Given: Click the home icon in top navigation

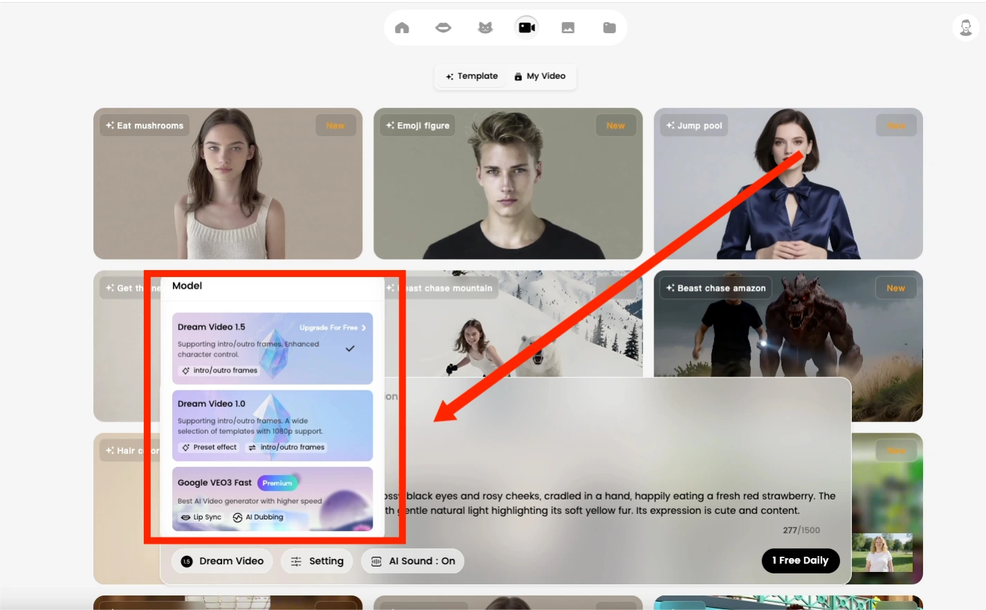Looking at the screenshot, I should tap(402, 28).
